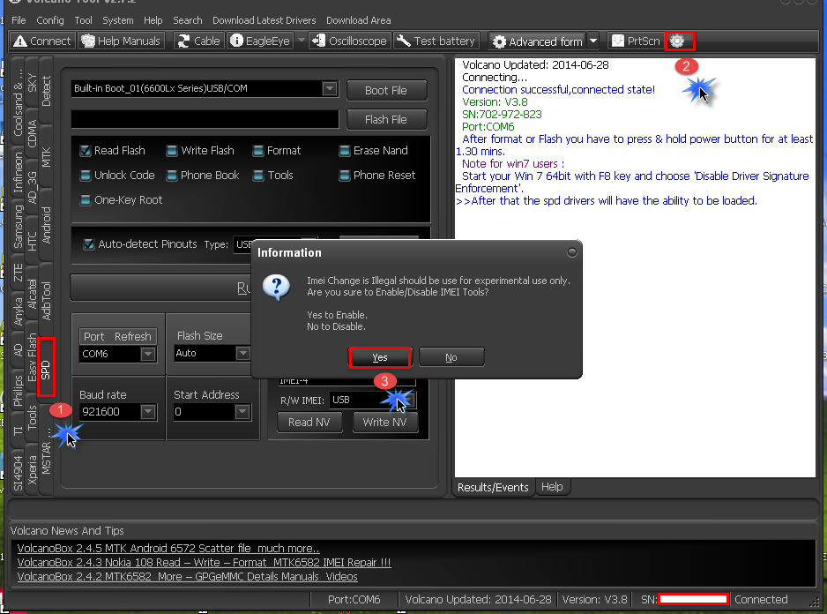The width and height of the screenshot is (827, 614).
Task: Switch to the SPD side tab
Action: point(46,367)
